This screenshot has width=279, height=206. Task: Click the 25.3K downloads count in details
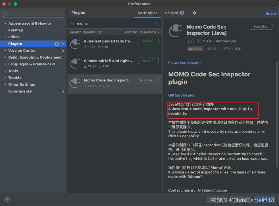tap(193, 41)
